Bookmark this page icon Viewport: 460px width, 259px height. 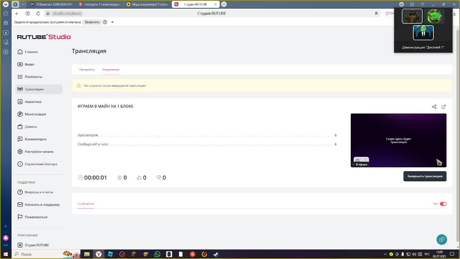click(x=376, y=13)
